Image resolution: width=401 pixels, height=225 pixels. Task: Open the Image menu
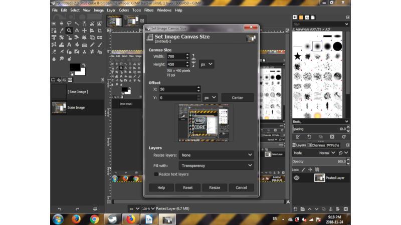98,10
